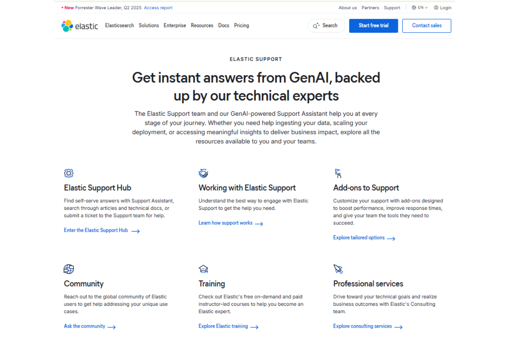This screenshot has width=509, height=339.
Task: Click arrow next to Explore consulting services
Action: (398, 327)
